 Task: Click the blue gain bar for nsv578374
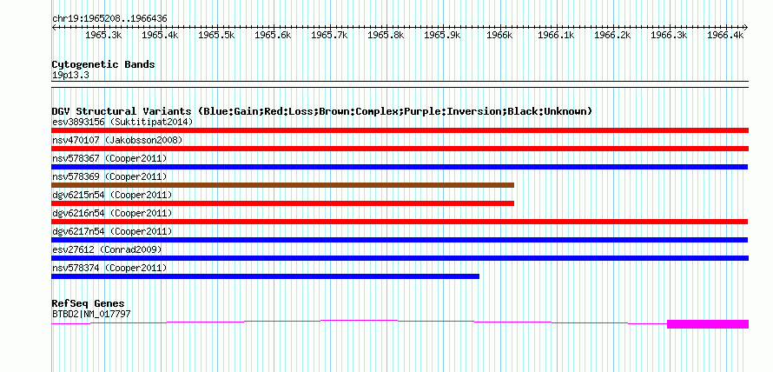click(265, 276)
